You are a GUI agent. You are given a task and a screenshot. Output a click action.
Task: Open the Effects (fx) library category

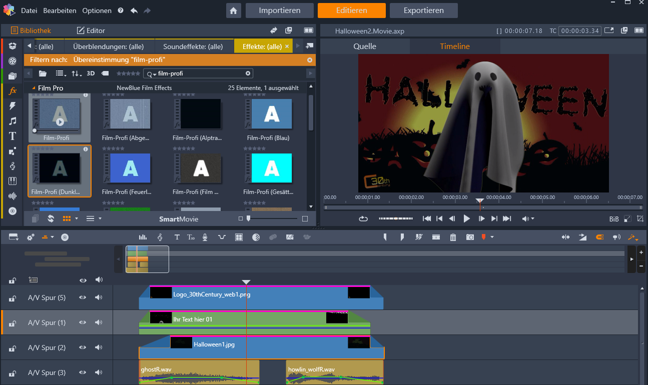pos(13,91)
